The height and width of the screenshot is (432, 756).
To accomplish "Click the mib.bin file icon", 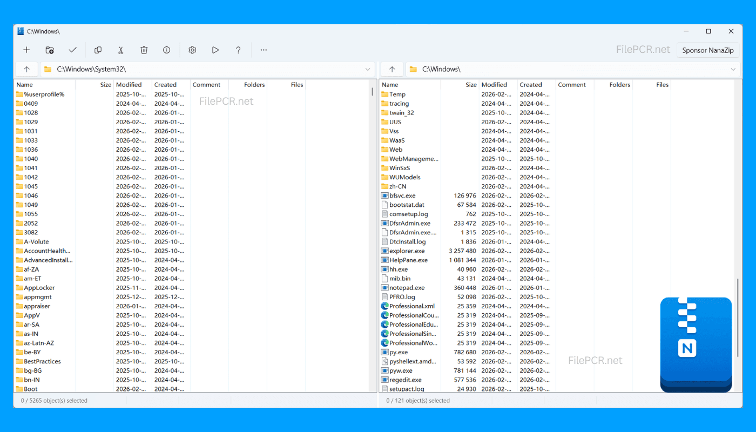I will (385, 279).
